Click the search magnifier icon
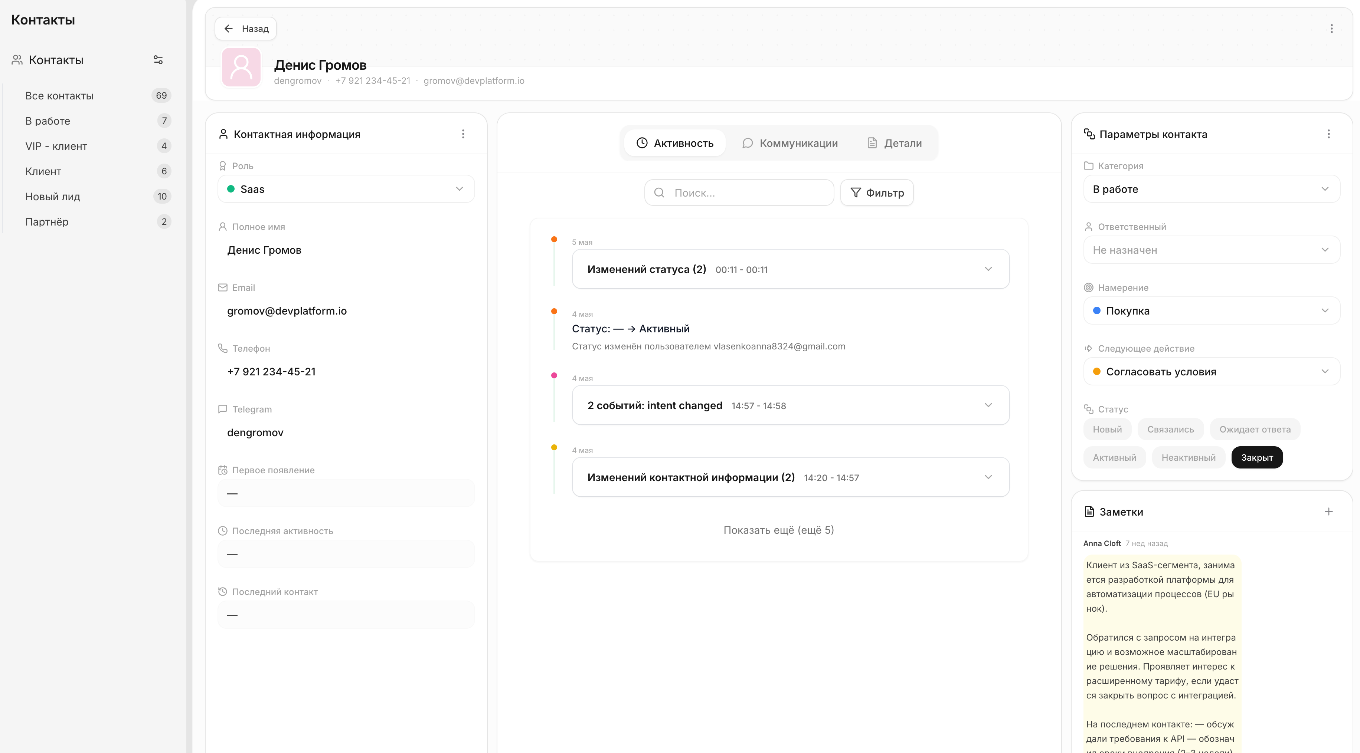The image size is (1360, 753). click(659, 193)
